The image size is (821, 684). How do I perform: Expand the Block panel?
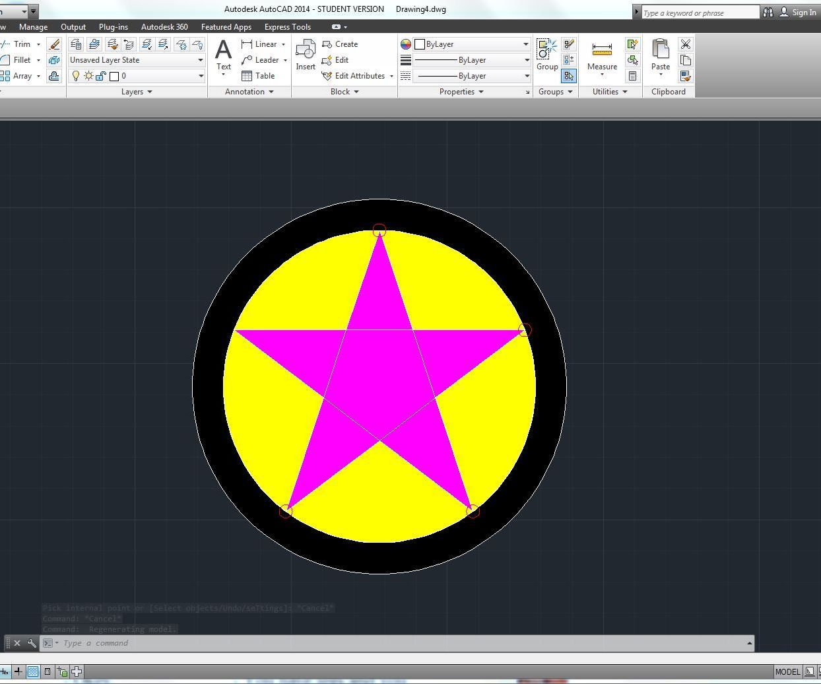pyautogui.click(x=345, y=92)
